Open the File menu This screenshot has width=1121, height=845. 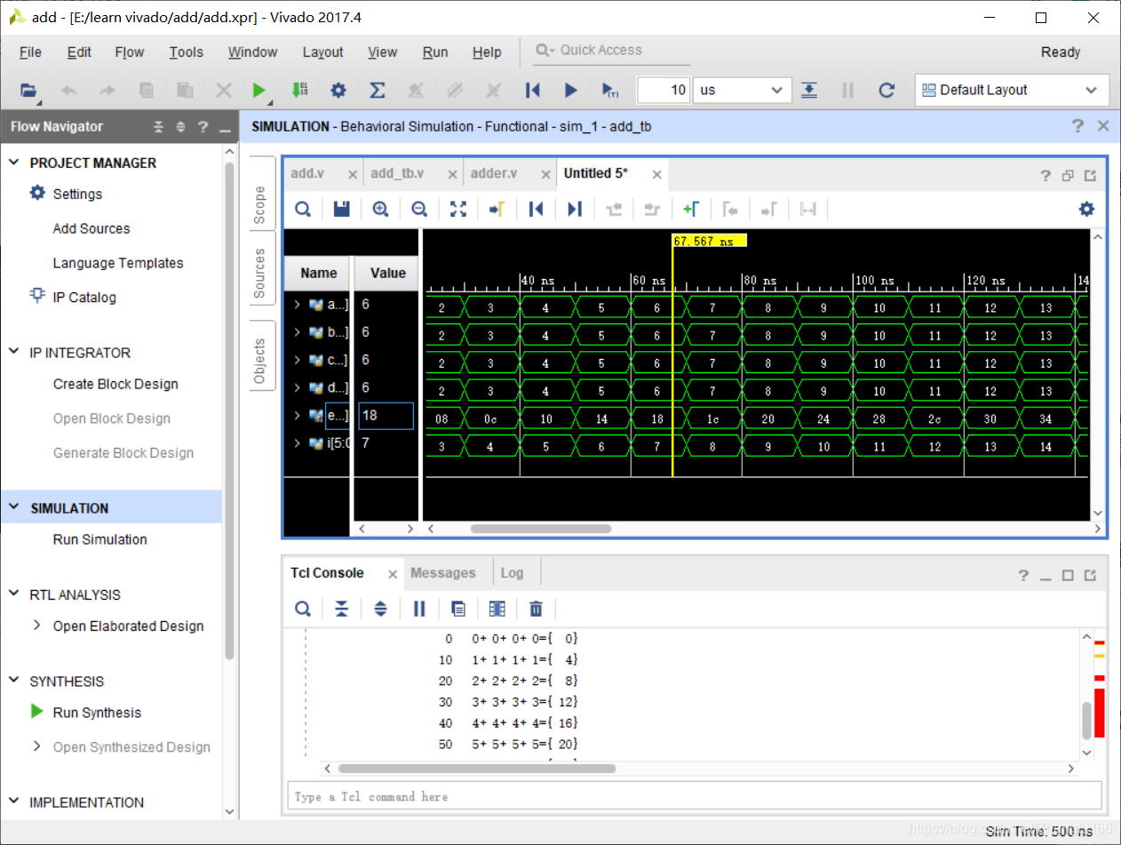tap(30, 52)
